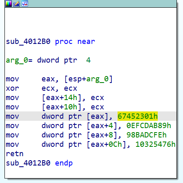Click the [eax+4] operand

[102, 126]
